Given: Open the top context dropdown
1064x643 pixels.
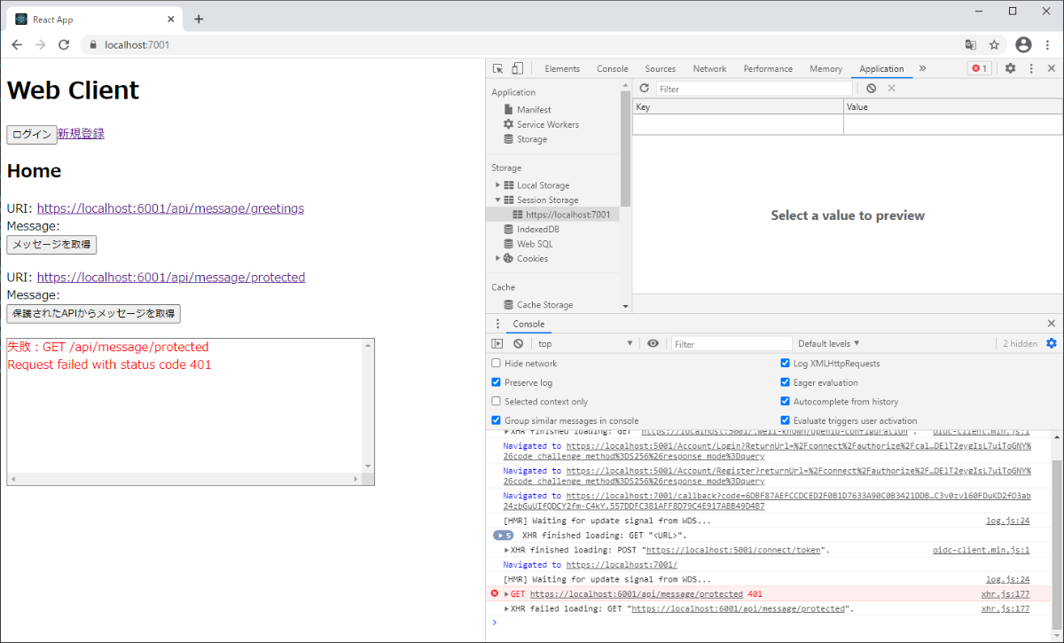Looking at the screenshot, I should (585, 343).
